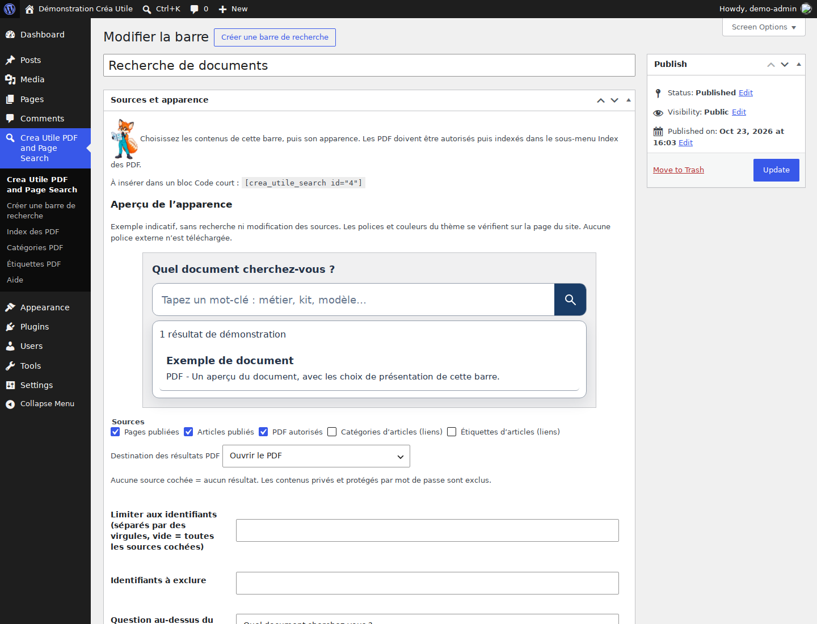Click the bar title field Recherche de documents
817x624 pixels.
tap(369, 65)
